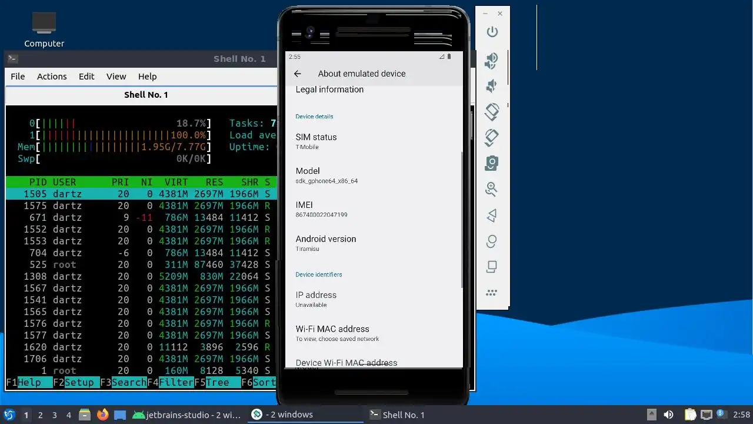Launch Firefox from the taskbar
The image size is (753, 424).
tap(103, 415)
